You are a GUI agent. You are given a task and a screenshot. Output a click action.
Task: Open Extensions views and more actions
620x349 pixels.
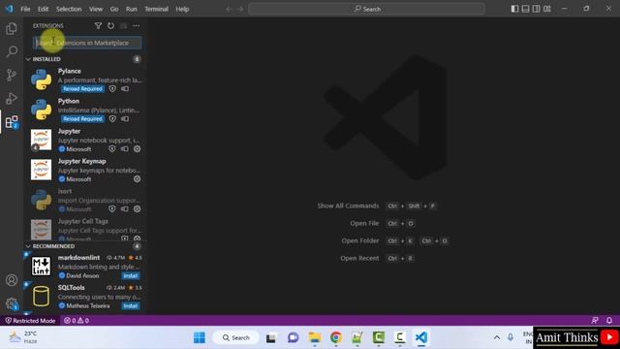pyautogui.click(x=136, y=26)
